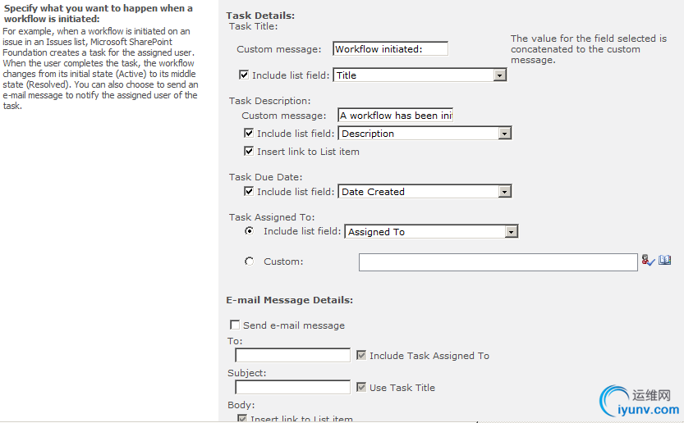Toggle the Include Task Assigned To checkbox
684x423 pixels.
[x=361, y=355]
